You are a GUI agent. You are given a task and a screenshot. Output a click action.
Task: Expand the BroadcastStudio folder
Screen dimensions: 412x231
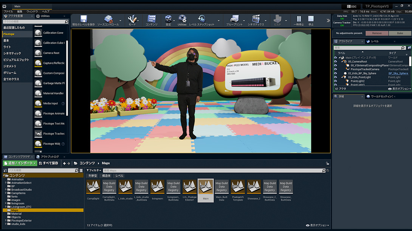[x=6, y=190]
